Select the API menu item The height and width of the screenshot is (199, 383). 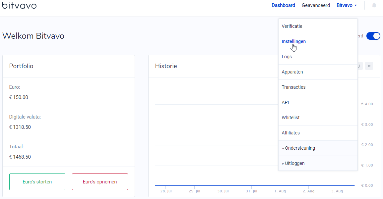click(318, 102)
